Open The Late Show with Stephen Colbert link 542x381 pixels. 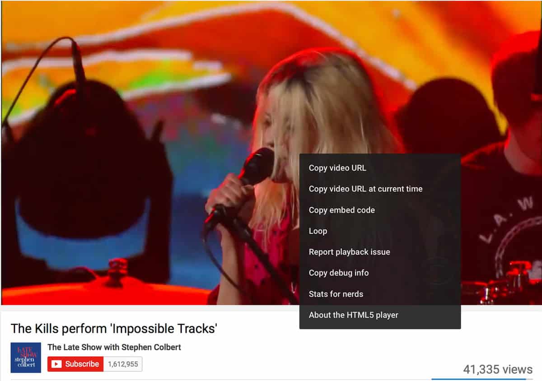(114, 347)
